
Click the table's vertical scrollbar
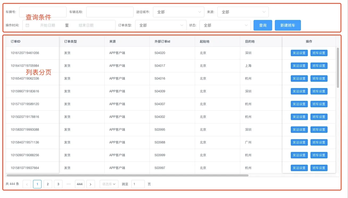point(338,68)
